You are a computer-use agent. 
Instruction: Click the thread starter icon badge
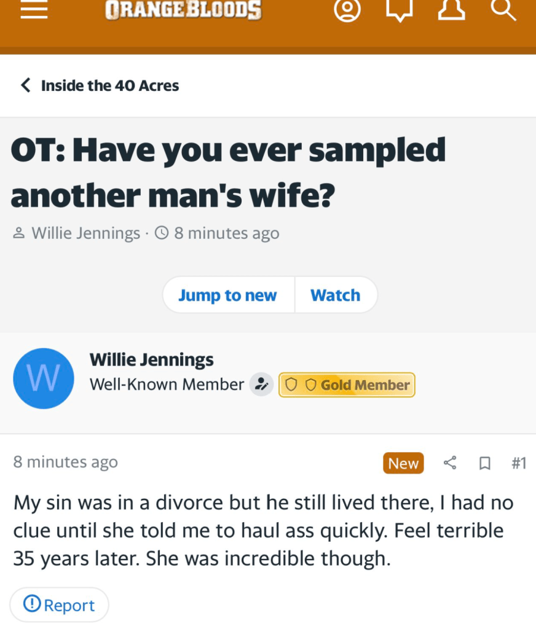262,385
